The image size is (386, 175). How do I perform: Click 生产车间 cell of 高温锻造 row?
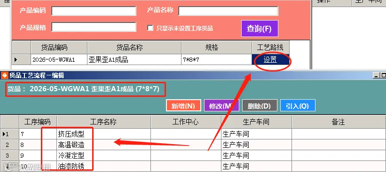[257, 145]
